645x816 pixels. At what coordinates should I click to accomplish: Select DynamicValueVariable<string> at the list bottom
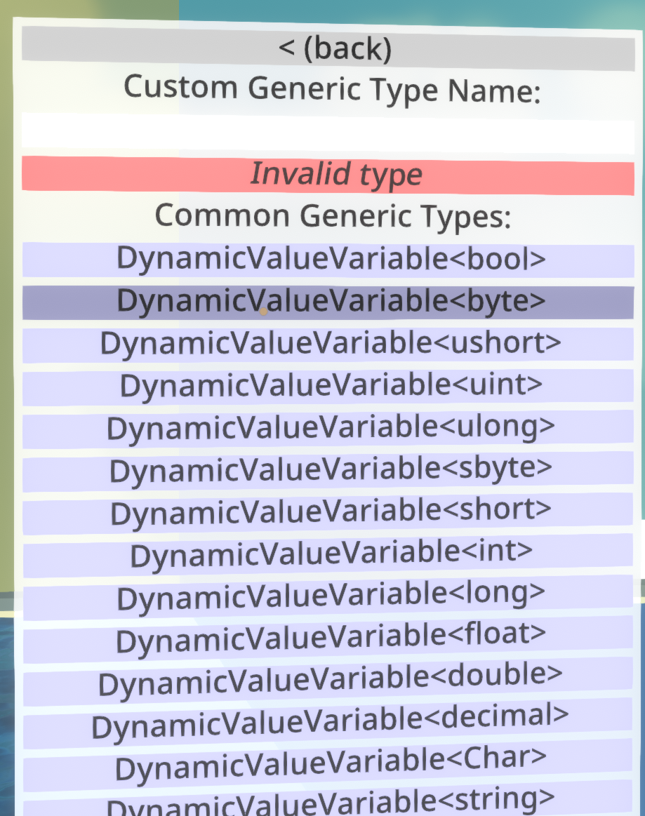(328, 799)
